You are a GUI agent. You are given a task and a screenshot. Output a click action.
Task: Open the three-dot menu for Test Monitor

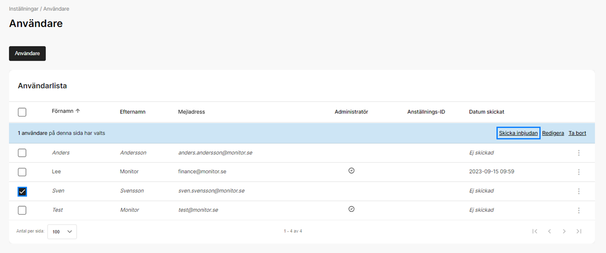point(579,210)
